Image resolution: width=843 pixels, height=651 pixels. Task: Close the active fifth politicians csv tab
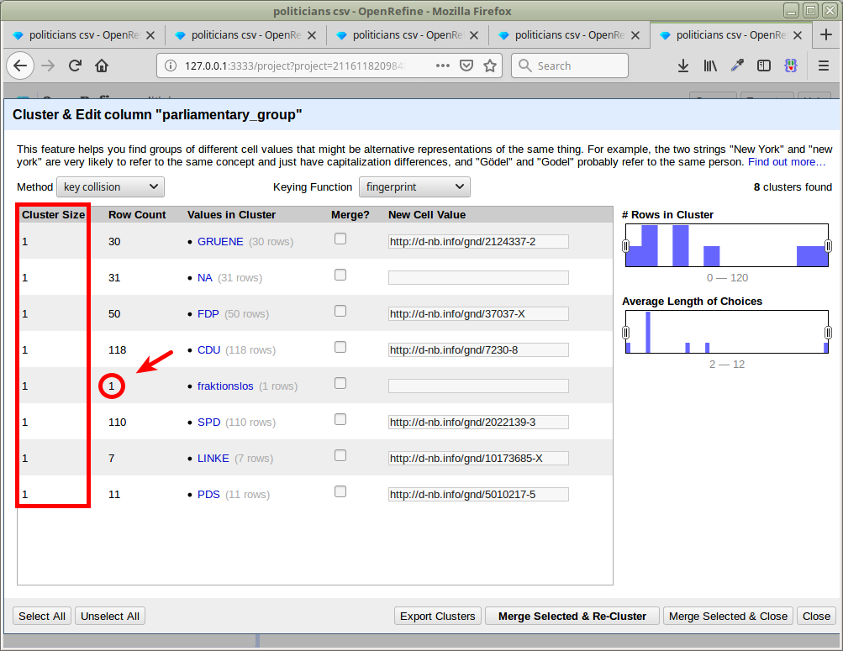(798, 35)
